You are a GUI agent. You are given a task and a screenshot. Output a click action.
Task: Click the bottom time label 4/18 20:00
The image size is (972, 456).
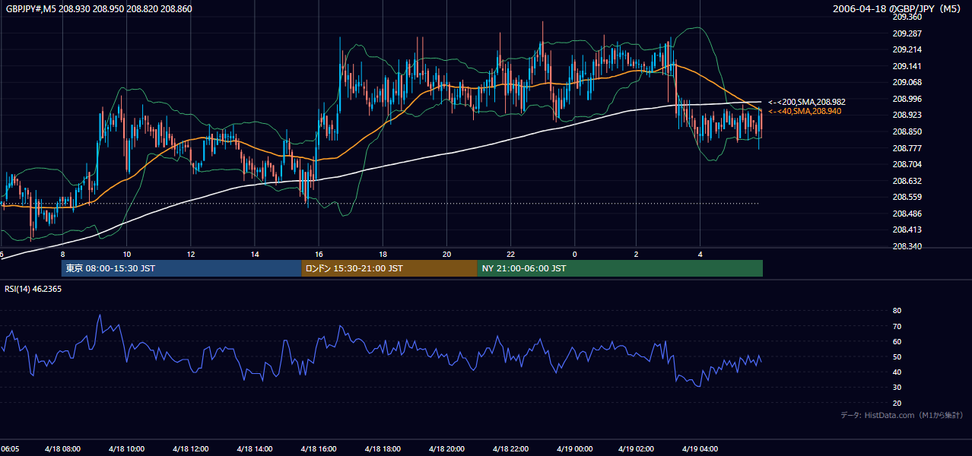[447, 449]
